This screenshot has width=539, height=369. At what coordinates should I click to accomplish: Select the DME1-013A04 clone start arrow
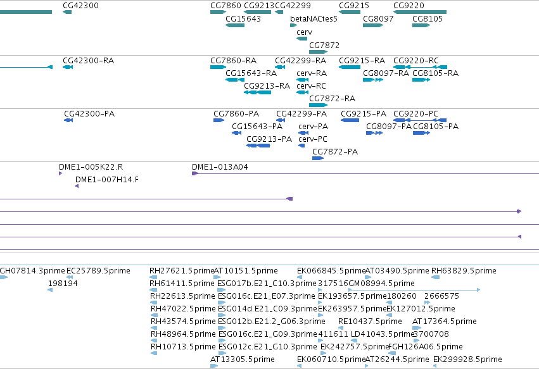point(195,173)
